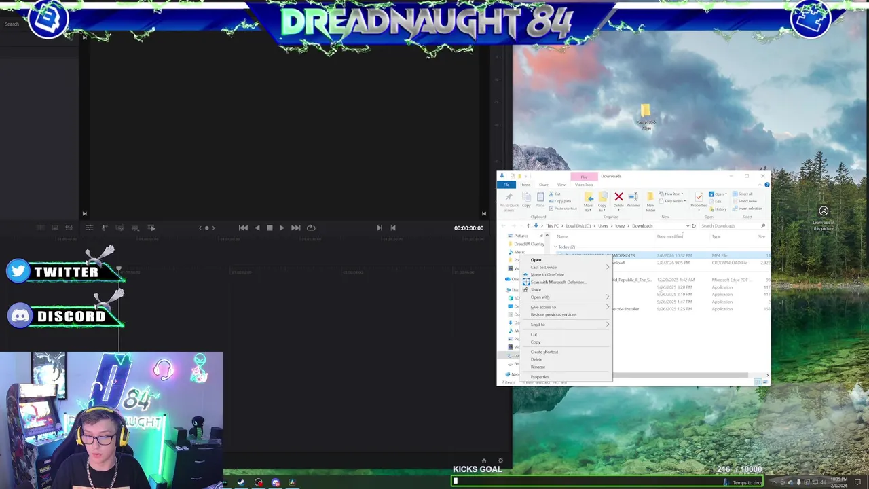Collapse the Explorer ribbon chevron
The width and height of the screenshot is (869, 489).
pos(760,185)
